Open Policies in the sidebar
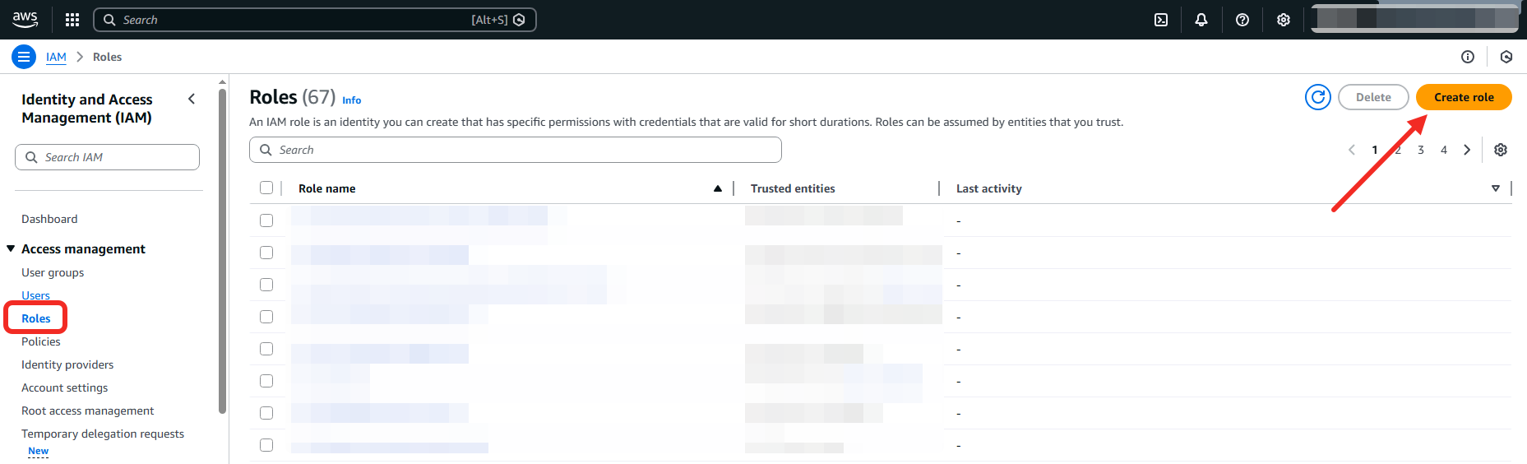This screenshot has height=464, width=1527. tap(41, 341)
